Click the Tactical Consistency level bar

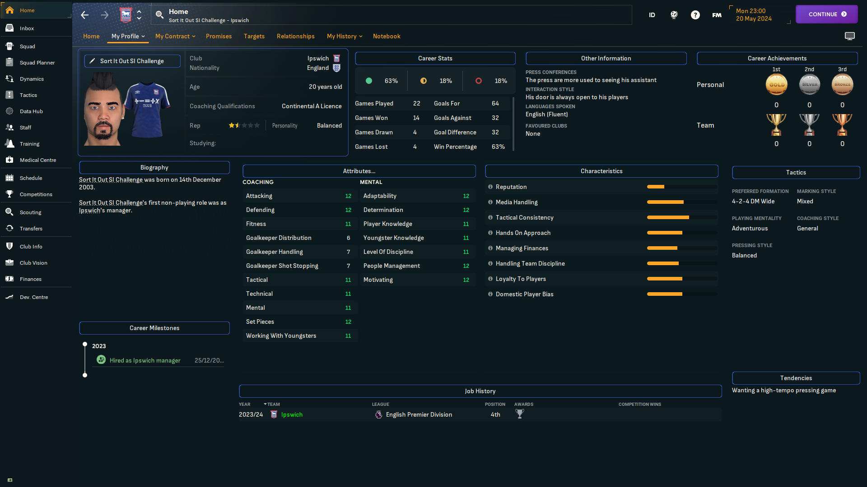pyautogui.click(x=682, y=217)
